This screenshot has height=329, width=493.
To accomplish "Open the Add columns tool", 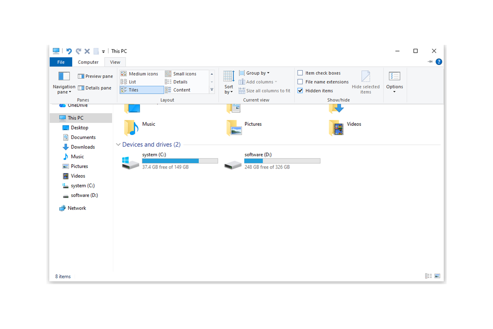I will pos(258,82).
